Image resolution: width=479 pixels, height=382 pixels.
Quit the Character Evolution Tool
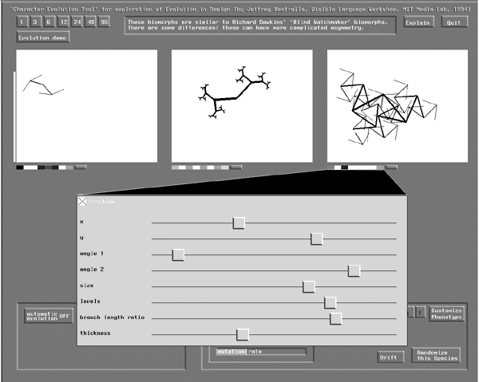click(453, 22)
